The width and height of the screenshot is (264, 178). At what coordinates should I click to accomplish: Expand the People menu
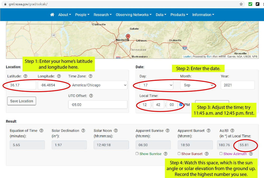coord(82,15)
